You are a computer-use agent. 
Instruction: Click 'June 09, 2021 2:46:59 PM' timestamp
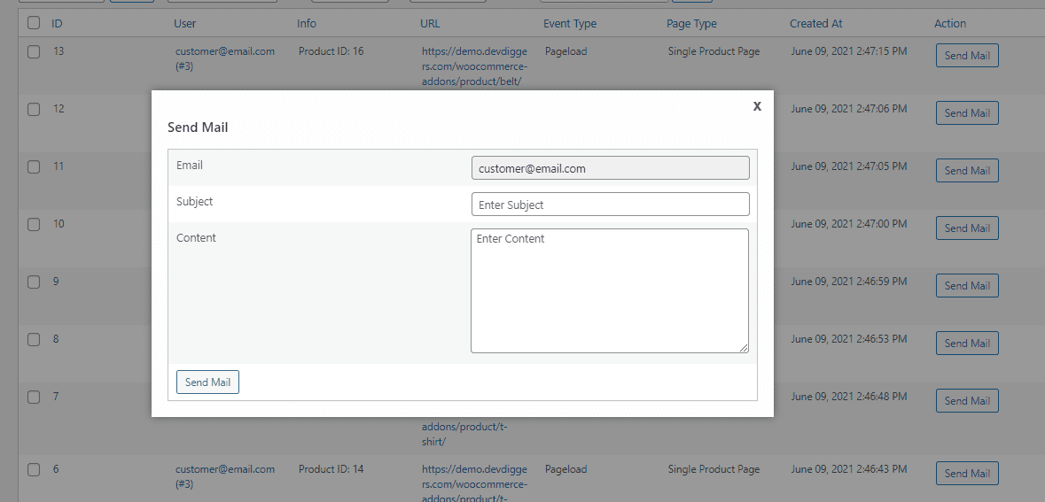pos(849,281)
